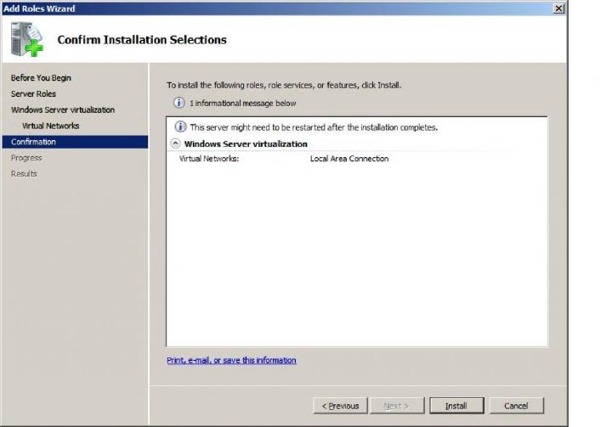
Task: Select the Results step
Action: coord(24,174)
